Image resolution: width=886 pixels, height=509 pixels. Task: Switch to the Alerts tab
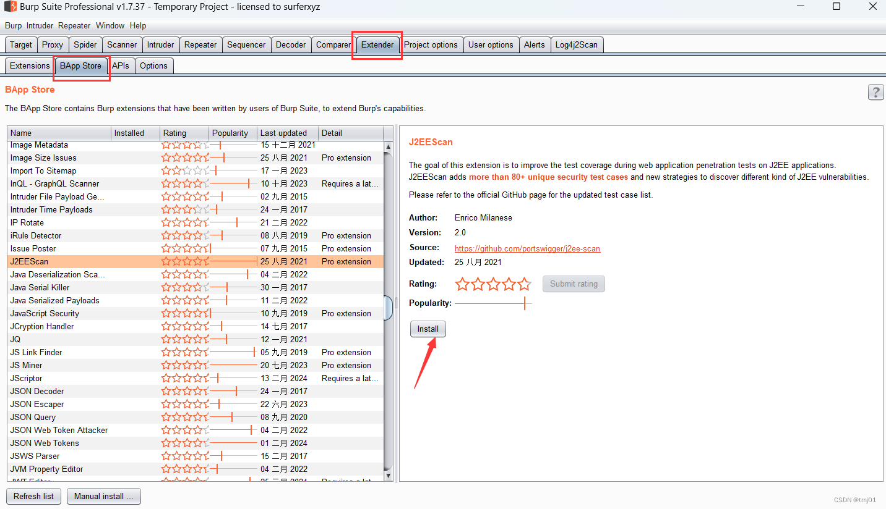point(535,44)
